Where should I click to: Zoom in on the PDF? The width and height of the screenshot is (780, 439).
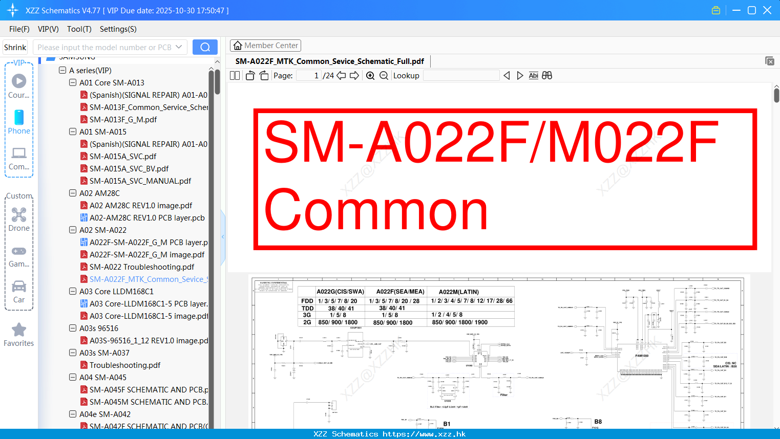click(370, 76)
